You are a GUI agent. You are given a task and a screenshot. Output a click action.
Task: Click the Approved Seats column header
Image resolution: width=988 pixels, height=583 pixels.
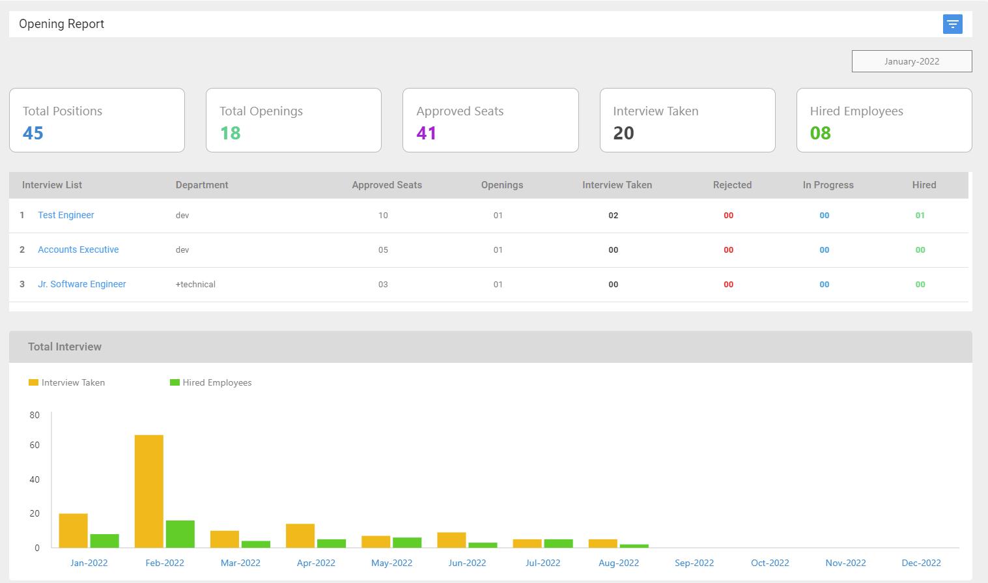387,185
